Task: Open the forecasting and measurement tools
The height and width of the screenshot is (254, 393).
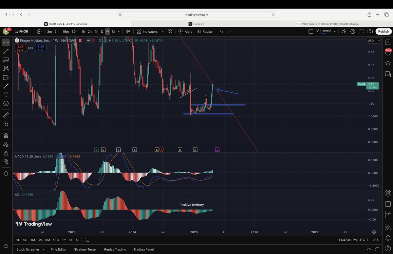Action: [x=6, y=77]
